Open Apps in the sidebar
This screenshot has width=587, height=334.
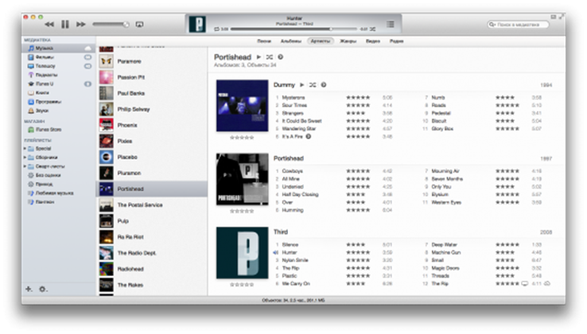pos(58,102)
